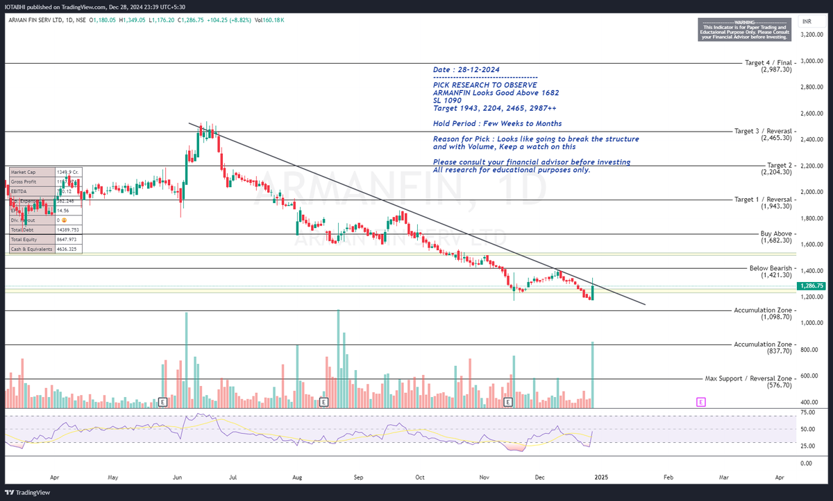Screen dimensions: 833x501
Task: Open the earnings marker E in mid-August
Action: point(323,401)
